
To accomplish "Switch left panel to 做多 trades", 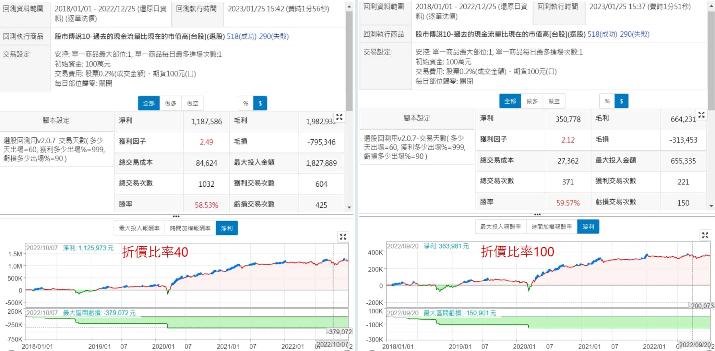I will pos(171,103).
